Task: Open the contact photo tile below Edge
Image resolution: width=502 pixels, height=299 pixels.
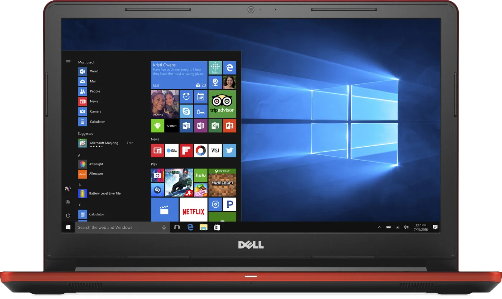Action: 229,82
